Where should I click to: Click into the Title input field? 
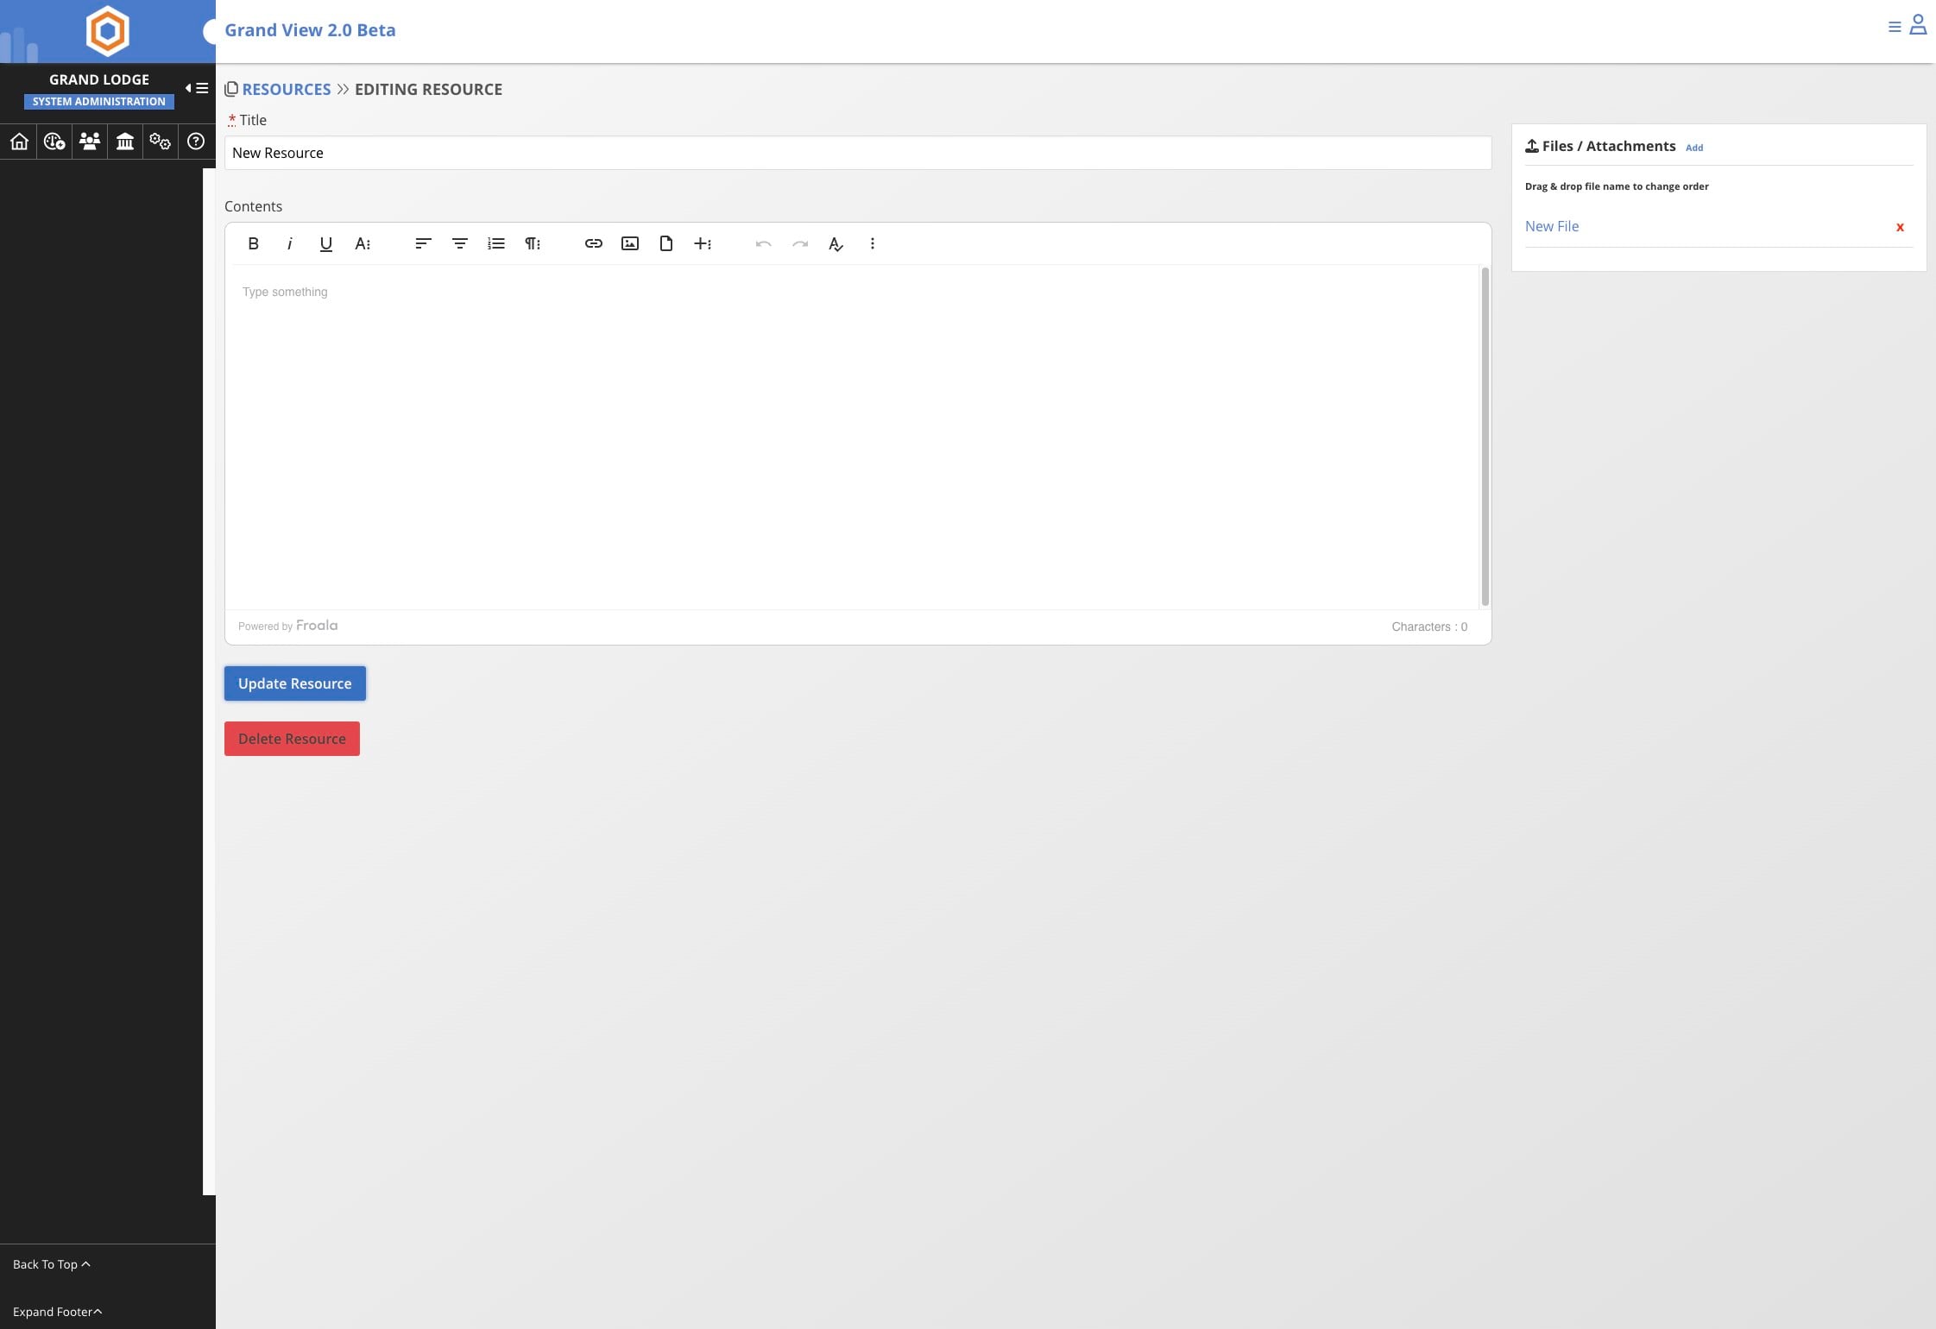click(857, 153)
